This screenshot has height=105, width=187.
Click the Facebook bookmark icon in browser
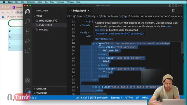pos(3,17)
